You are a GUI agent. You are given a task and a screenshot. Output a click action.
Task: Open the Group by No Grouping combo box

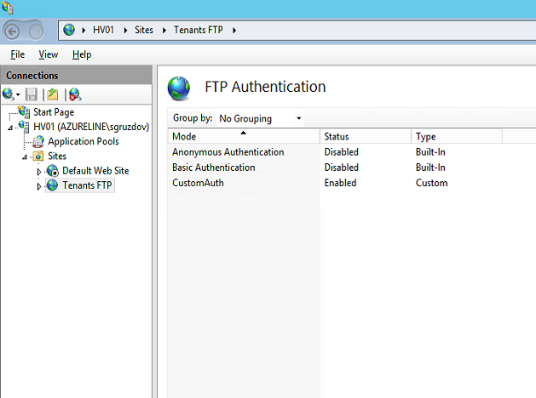click(x=261, y=118)
